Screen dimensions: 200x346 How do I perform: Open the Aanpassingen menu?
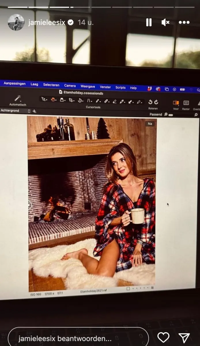(15, 83)
